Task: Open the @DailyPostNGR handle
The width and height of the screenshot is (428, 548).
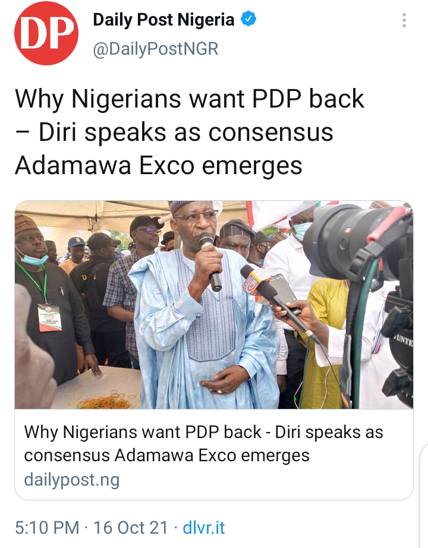Action: 156,49
